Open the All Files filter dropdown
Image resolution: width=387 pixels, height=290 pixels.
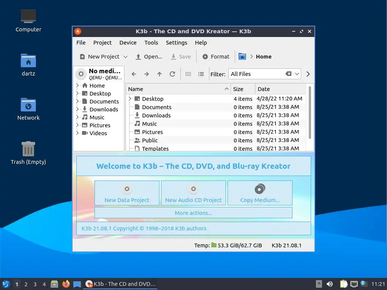point(297,74)
